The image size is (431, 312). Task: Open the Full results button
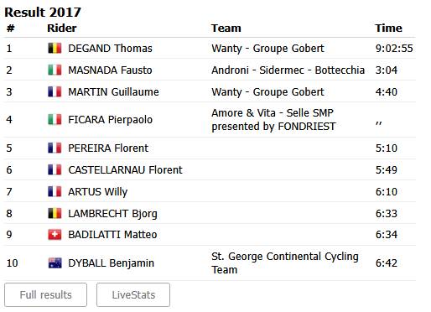[x=45, y=294]
